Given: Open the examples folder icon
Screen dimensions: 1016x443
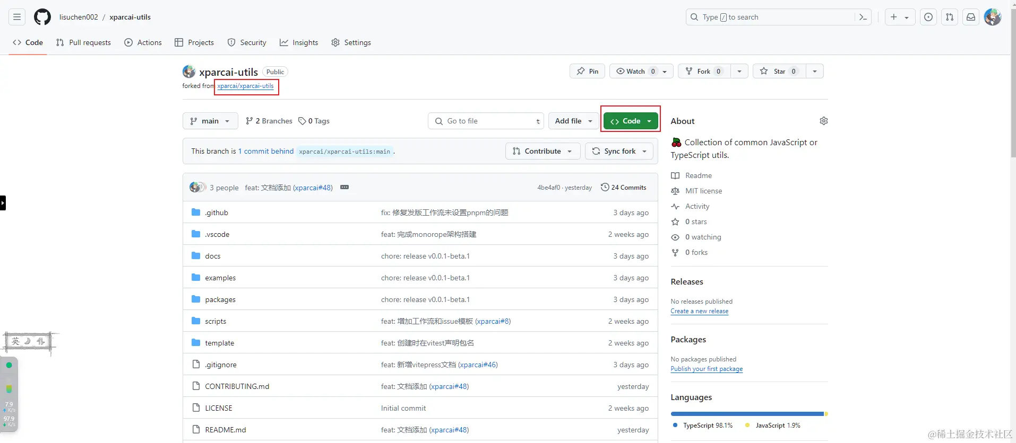Looking at the screenshot, I should pos(196,277).
